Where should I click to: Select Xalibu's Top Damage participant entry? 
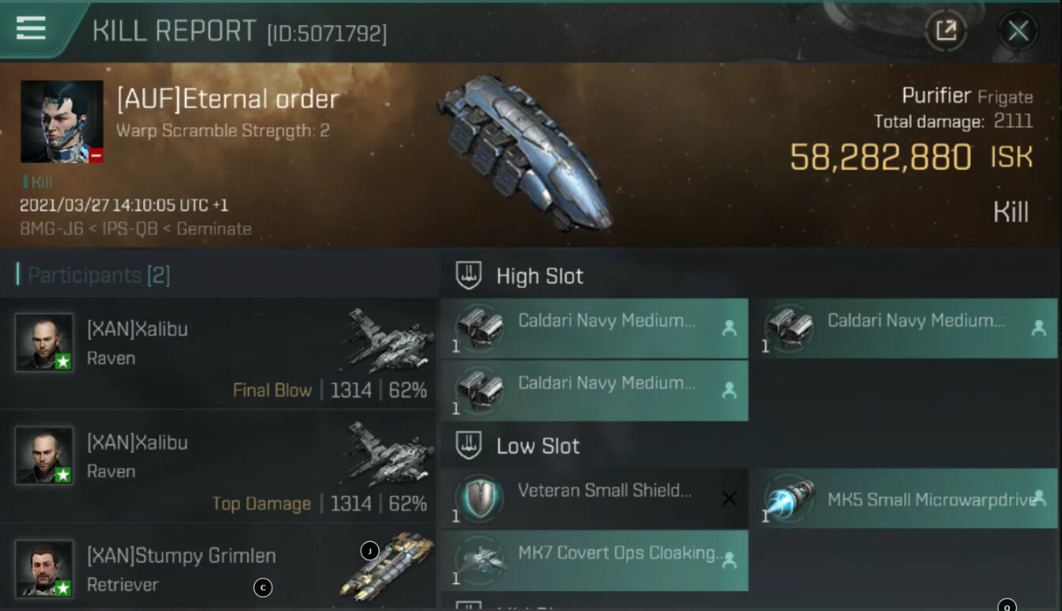pyautogui.click(x=218, y=467)
